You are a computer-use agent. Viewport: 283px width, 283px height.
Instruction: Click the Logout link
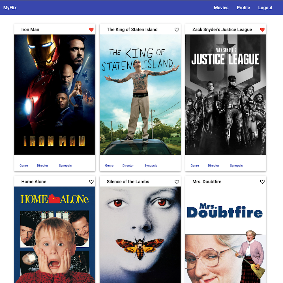click(x=265, y=8)
